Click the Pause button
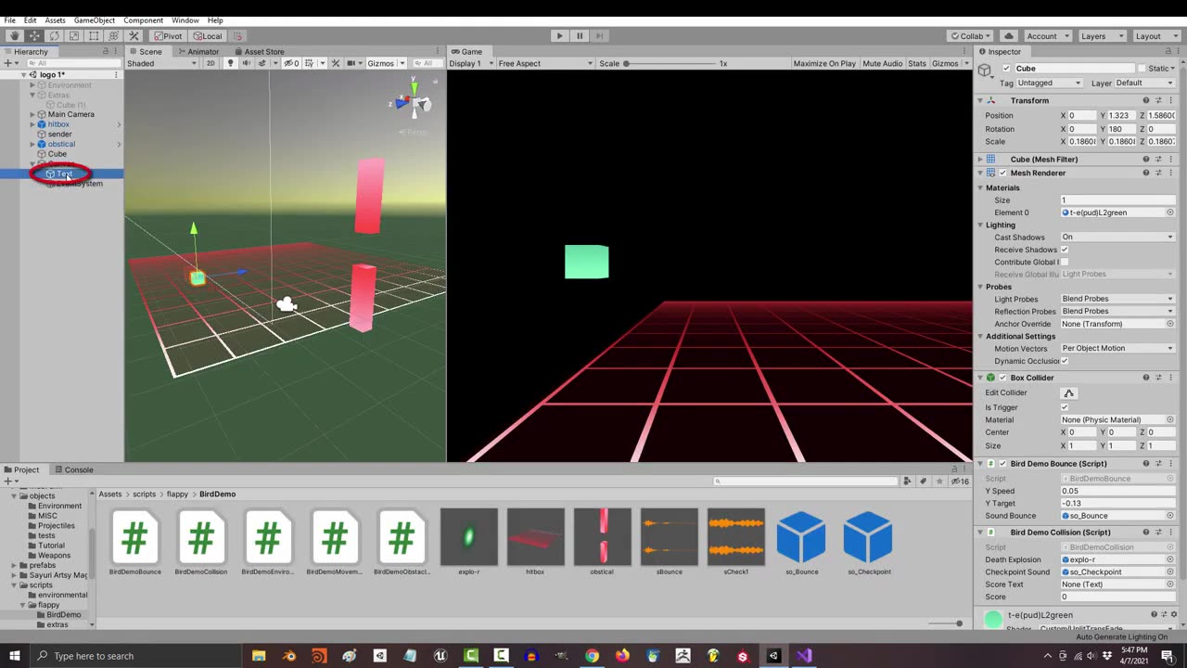 tap(580, 35)
